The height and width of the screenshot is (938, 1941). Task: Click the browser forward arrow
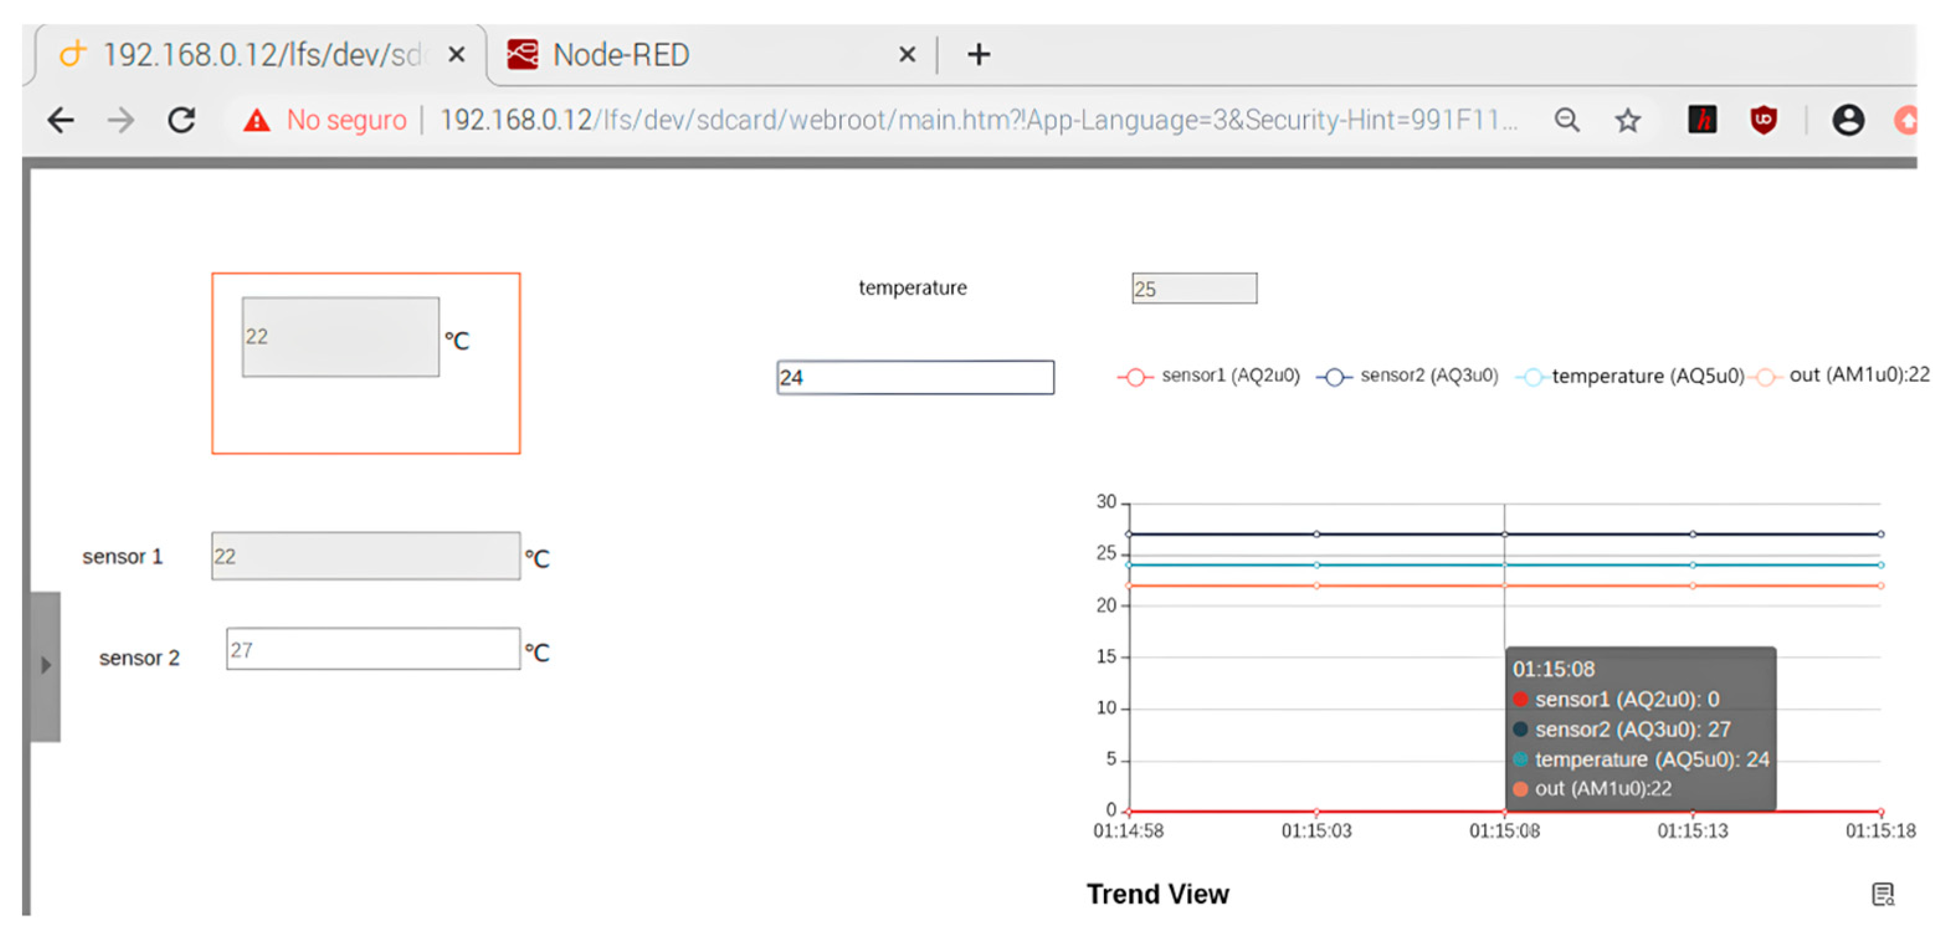[x=120, y=120]
